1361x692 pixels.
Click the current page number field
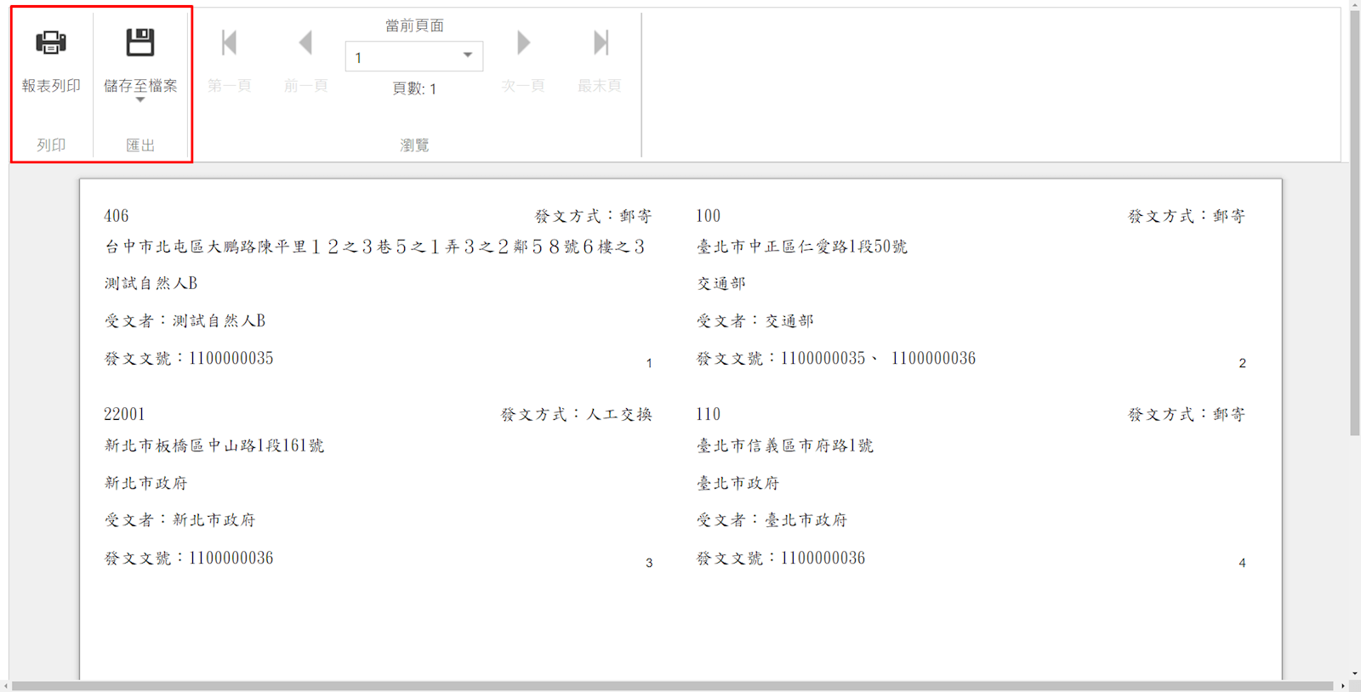(x=400, y=57)
